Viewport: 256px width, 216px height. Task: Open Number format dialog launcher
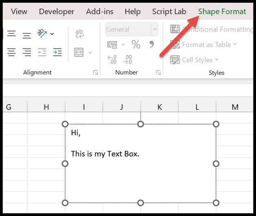point(158,72)
